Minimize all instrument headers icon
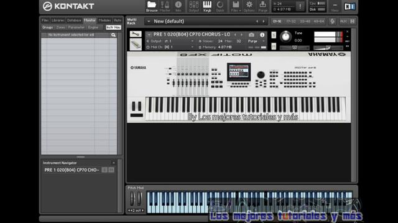 tap(353, 22)
